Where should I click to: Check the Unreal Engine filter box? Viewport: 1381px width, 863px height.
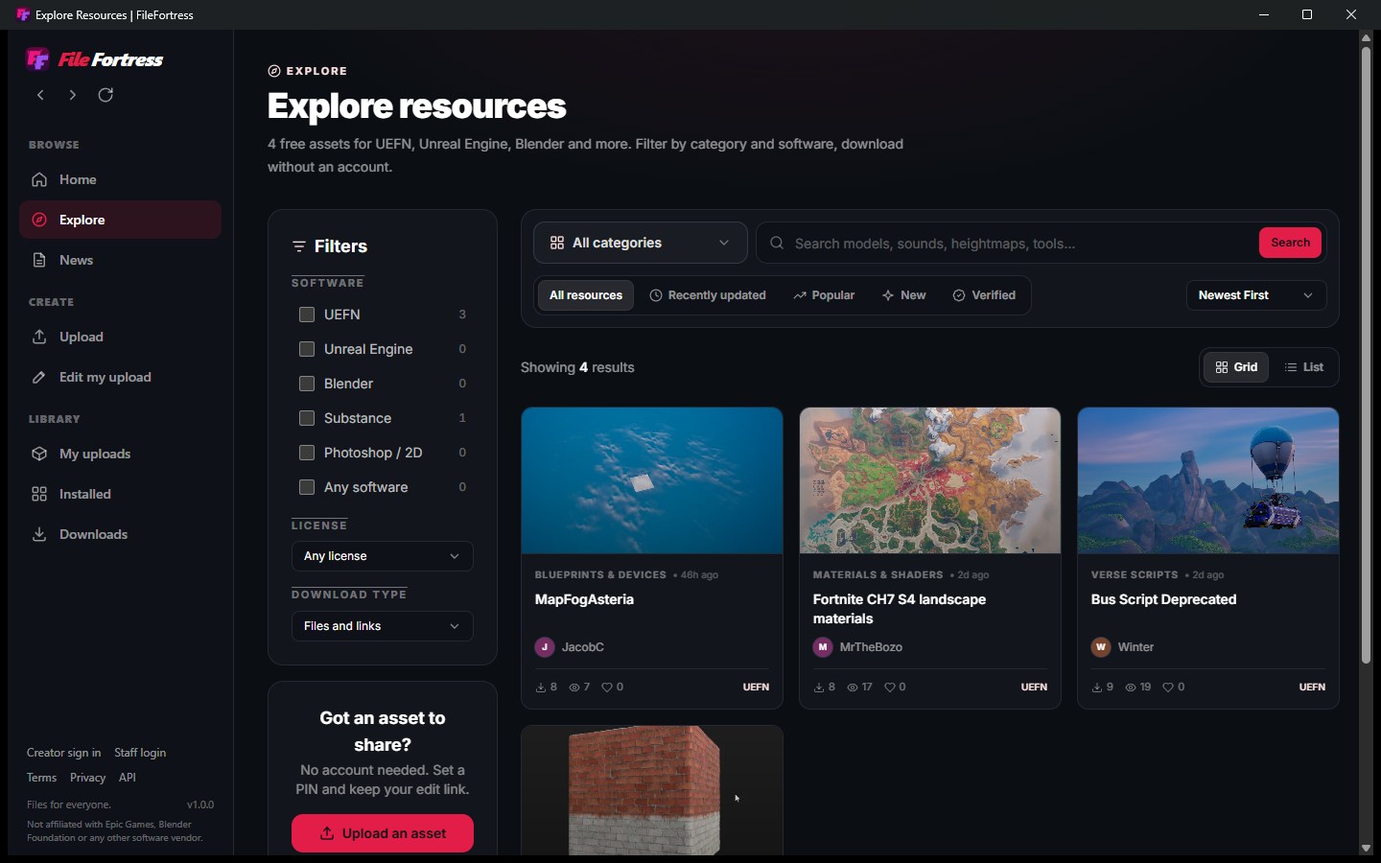point(307,349)
